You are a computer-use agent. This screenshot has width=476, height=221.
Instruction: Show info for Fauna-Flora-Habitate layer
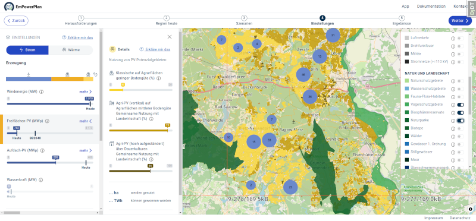[x=453, y=97]
